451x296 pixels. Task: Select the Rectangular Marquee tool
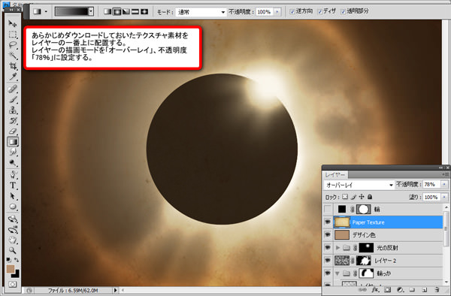pyautogui.click(x=12, y=35)
